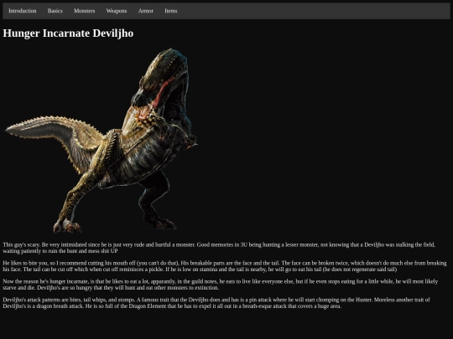The image size is (453, 339).
Task: Click the 'Hunger Incarnate Deviljho' heading
Action: click(x=68, y=33)
